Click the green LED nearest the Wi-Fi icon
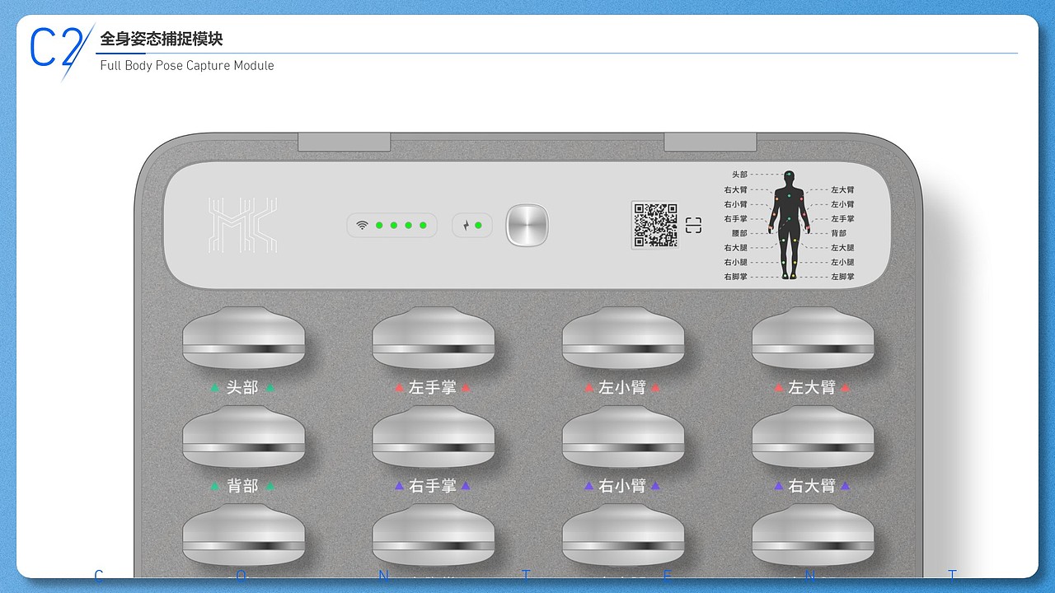1055x593 pixels. click(379, 225)
